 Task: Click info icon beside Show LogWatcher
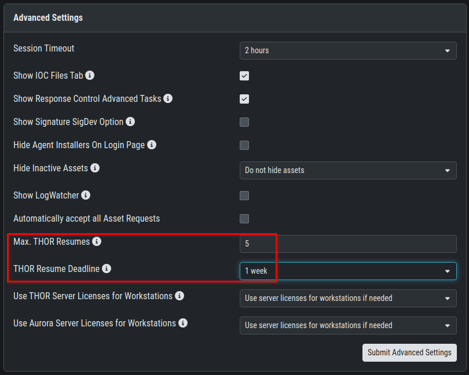pos(86,195)
